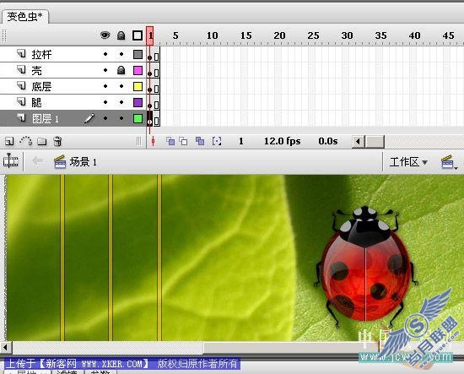Click the 12.0 fps frame rate display
The width and height of the screenshot is (464, 374).
coord(283,141)
